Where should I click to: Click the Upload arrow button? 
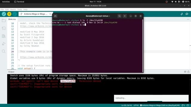[x=9, y=14]
